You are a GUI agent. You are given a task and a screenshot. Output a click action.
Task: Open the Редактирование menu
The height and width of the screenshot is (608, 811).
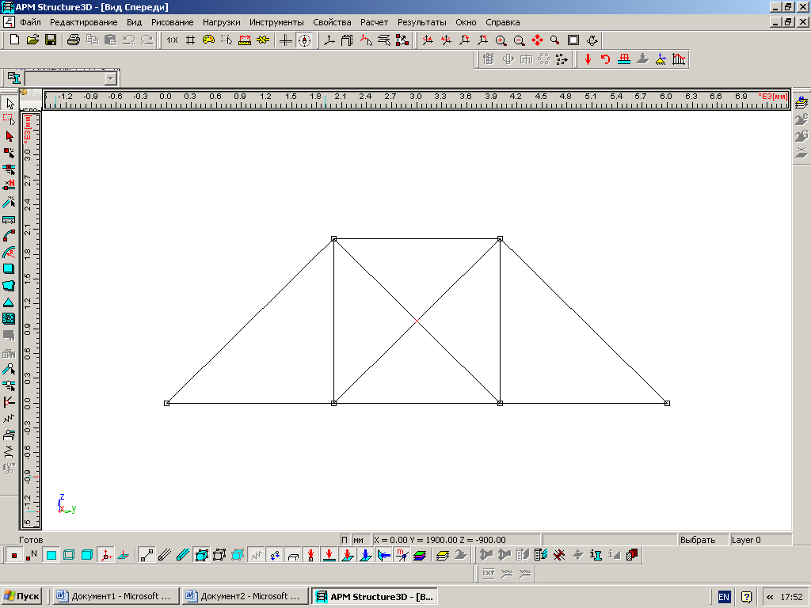pyautogui.click(x=84, y=22)
